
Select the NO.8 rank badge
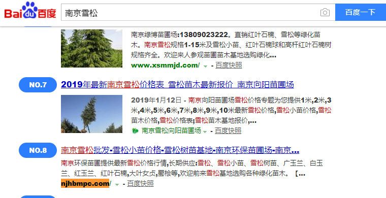click(38, 150)
